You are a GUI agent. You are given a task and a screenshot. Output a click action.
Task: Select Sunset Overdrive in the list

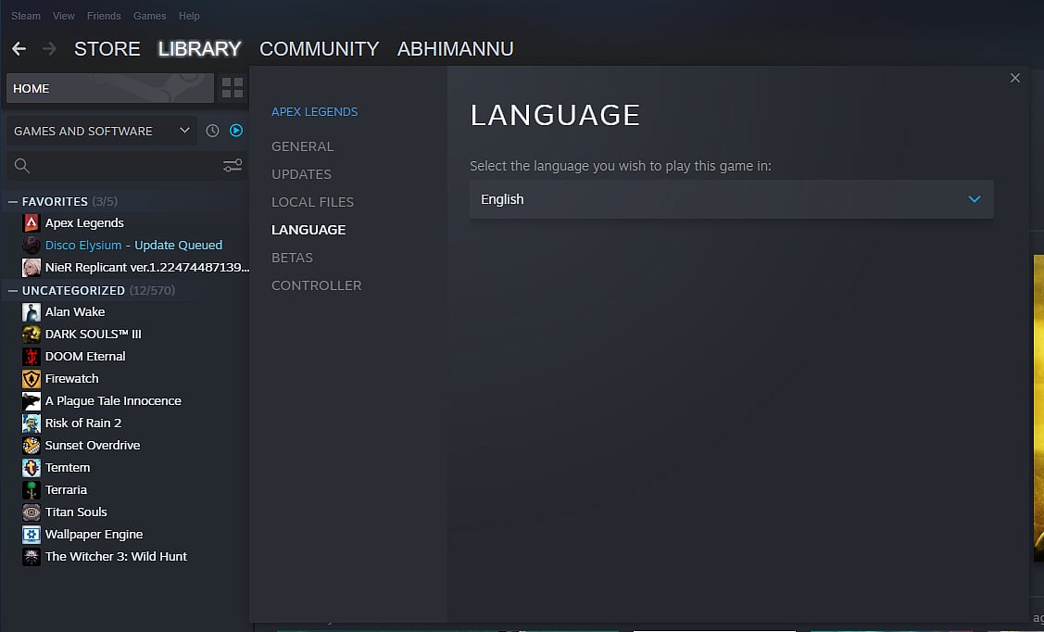click(93, 446)
